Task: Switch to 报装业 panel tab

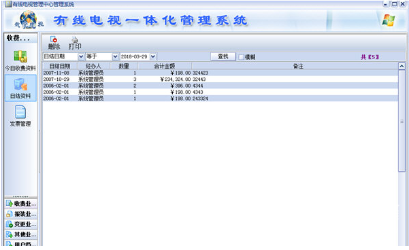Action: pos(21,214)
